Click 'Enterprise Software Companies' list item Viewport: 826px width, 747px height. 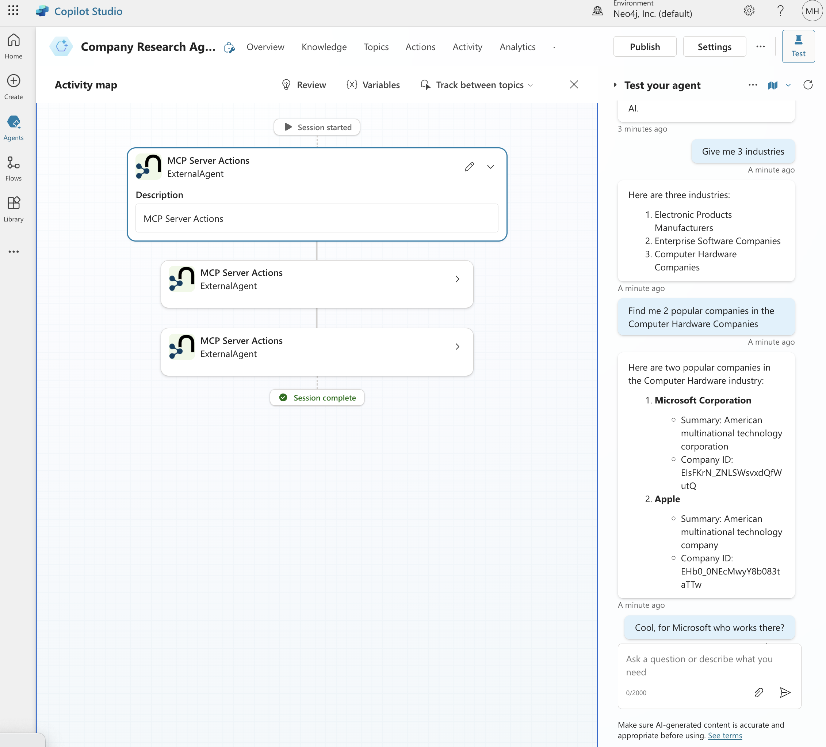click(717, 241)
